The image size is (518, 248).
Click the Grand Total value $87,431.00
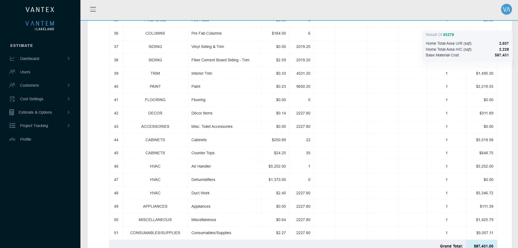point(483,246)
